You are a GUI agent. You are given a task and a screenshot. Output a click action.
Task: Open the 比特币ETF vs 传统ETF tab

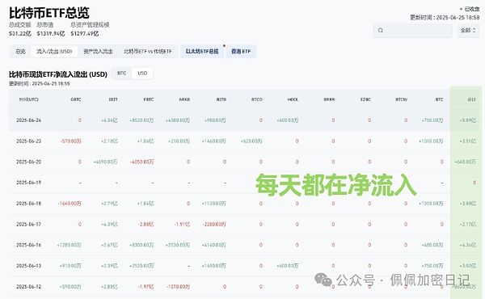click(x=148, y=52)
